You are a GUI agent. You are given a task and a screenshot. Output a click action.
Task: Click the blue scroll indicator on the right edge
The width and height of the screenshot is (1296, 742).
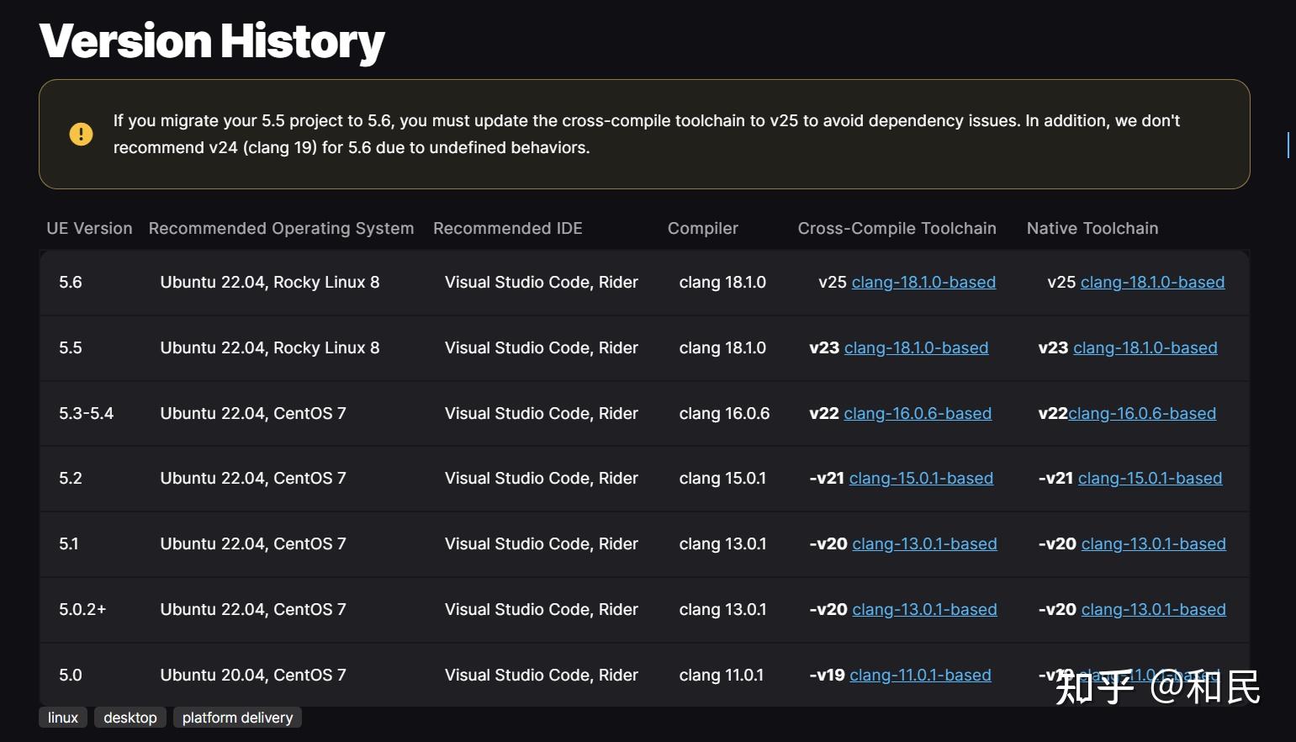point(1288,145)
